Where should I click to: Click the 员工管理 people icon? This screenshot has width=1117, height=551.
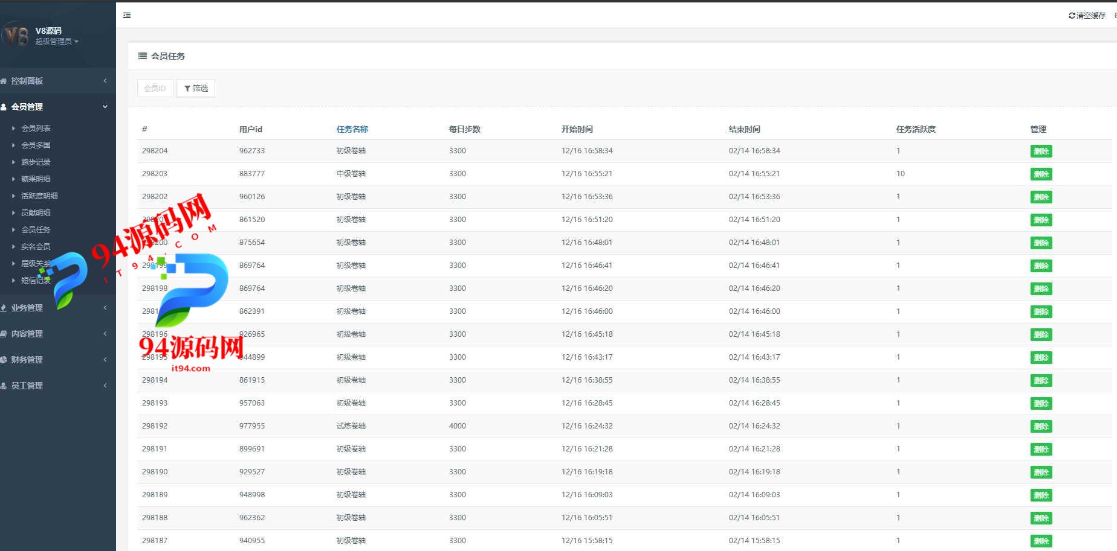(x=4, y=386)
